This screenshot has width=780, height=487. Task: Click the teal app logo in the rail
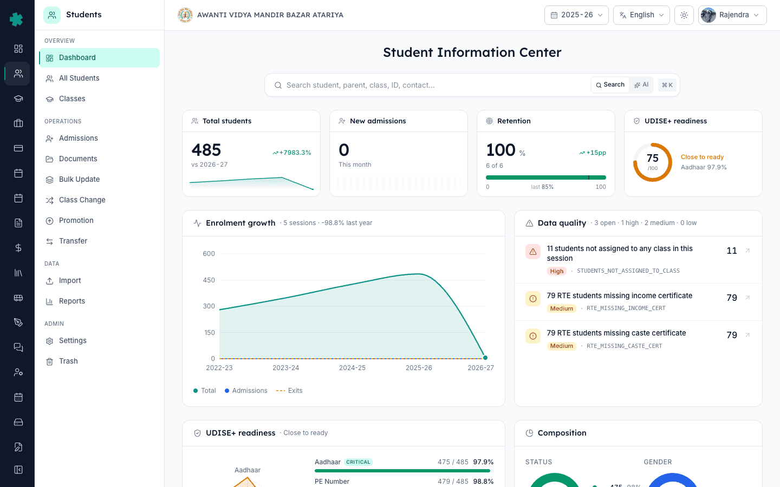(x=17, y=19)
